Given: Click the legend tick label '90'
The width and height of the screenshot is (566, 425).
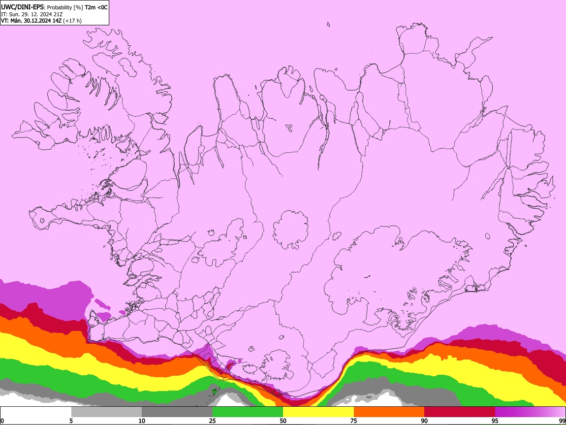Looking at the screenshot, I should [x=424, y=421].
